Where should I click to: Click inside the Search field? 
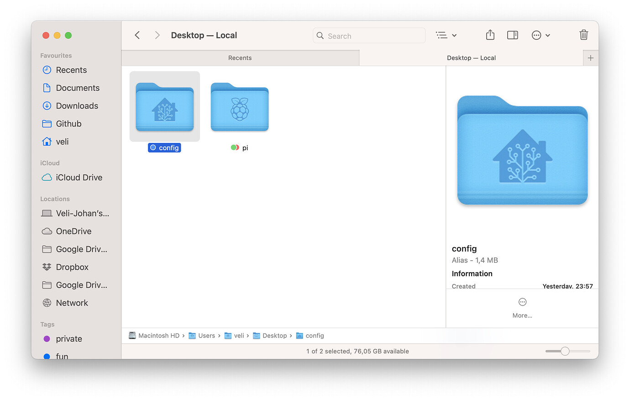coord(369,35)
